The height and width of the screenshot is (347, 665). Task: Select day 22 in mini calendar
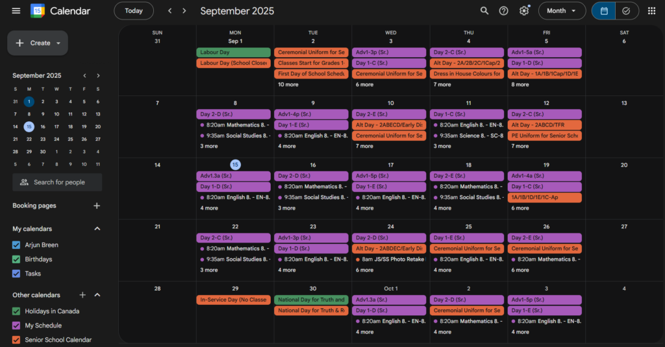click(29, 139)
